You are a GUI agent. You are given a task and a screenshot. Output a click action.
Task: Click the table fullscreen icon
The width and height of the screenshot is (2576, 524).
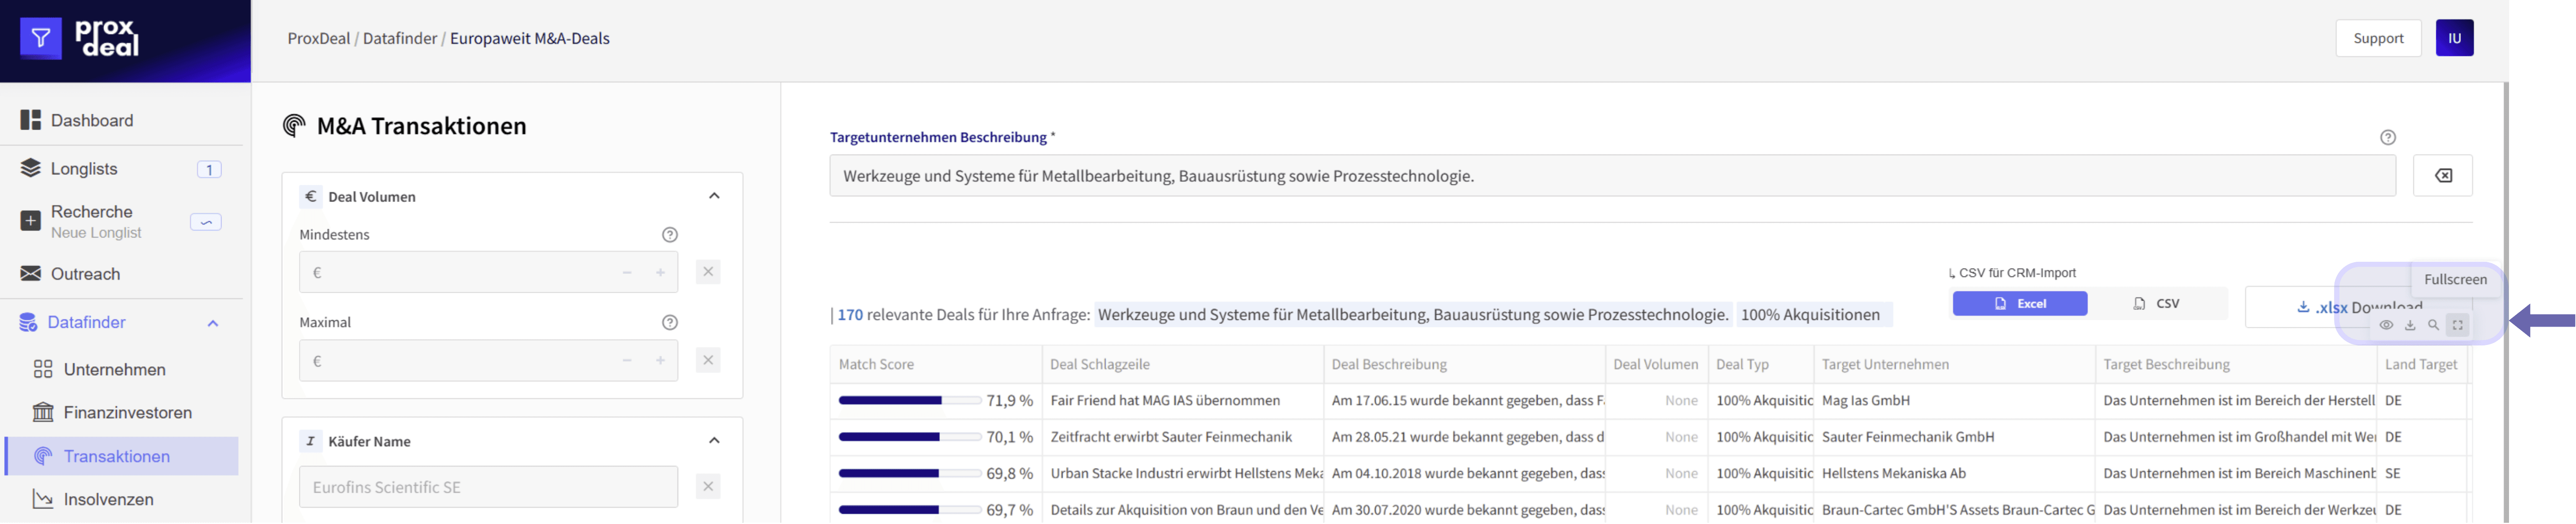point(2457,325)
